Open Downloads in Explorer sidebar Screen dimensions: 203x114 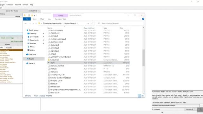(34, 37)
